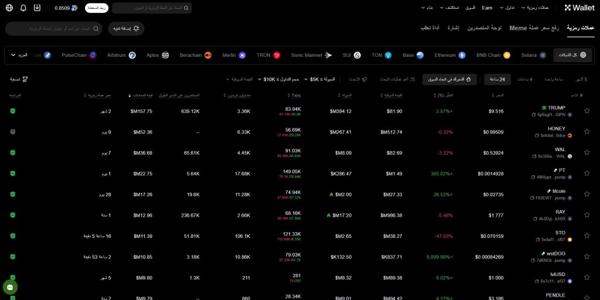
Task: Expand the More networks dropdown
Action: click(20, 55)
